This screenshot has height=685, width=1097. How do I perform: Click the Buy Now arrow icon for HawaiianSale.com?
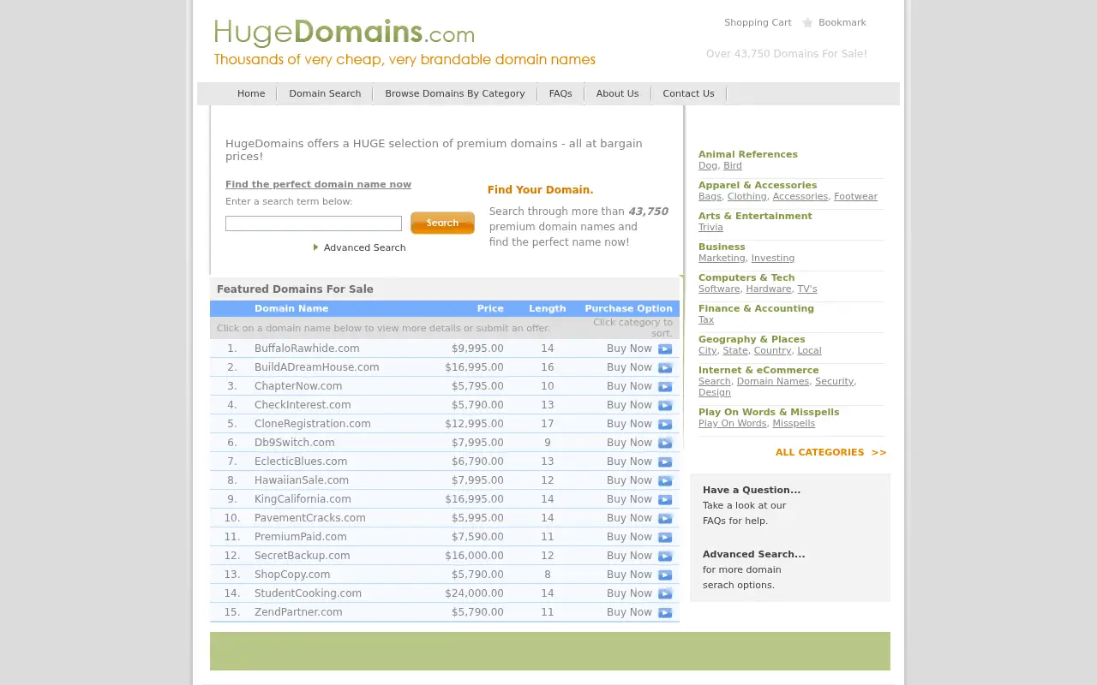665,480
